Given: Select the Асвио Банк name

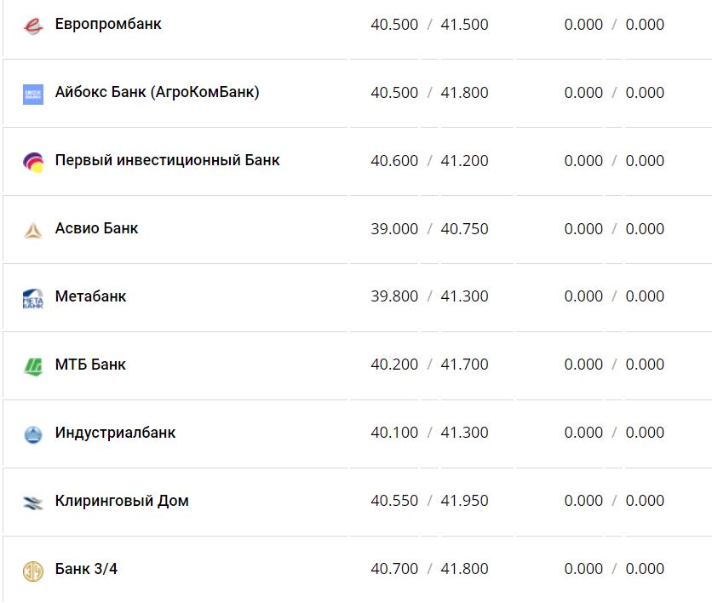Looking at the screenshot, I should pyautogui.click(x=96, y=228).
